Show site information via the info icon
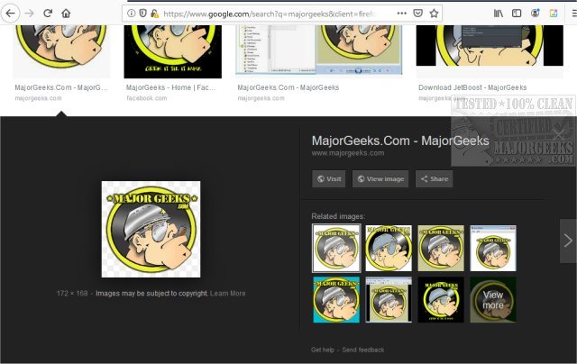 click(x=131, y=14)
